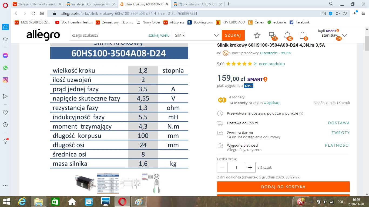Open Ceneo bookmark

pyautogui.click(x=256, y=22)
